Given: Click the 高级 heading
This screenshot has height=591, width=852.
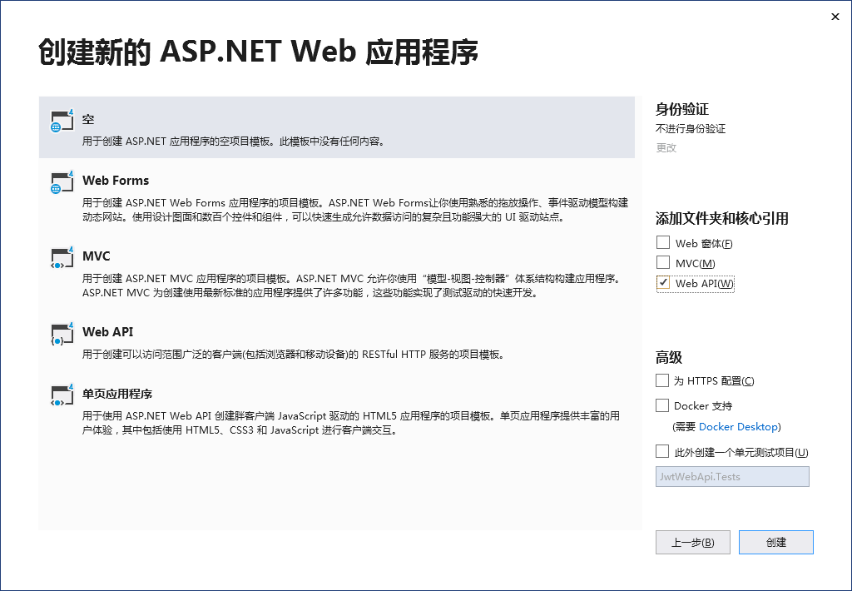Looking at the screenshot, I should pyautogui.click(x=668, y=358).
